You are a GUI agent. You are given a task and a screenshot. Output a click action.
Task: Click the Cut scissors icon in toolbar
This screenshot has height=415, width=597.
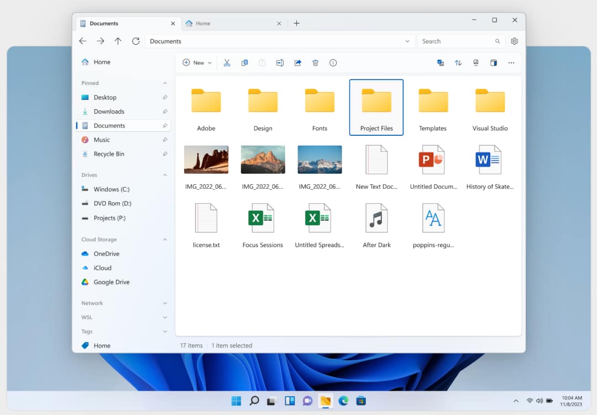(x=227, y=63)
